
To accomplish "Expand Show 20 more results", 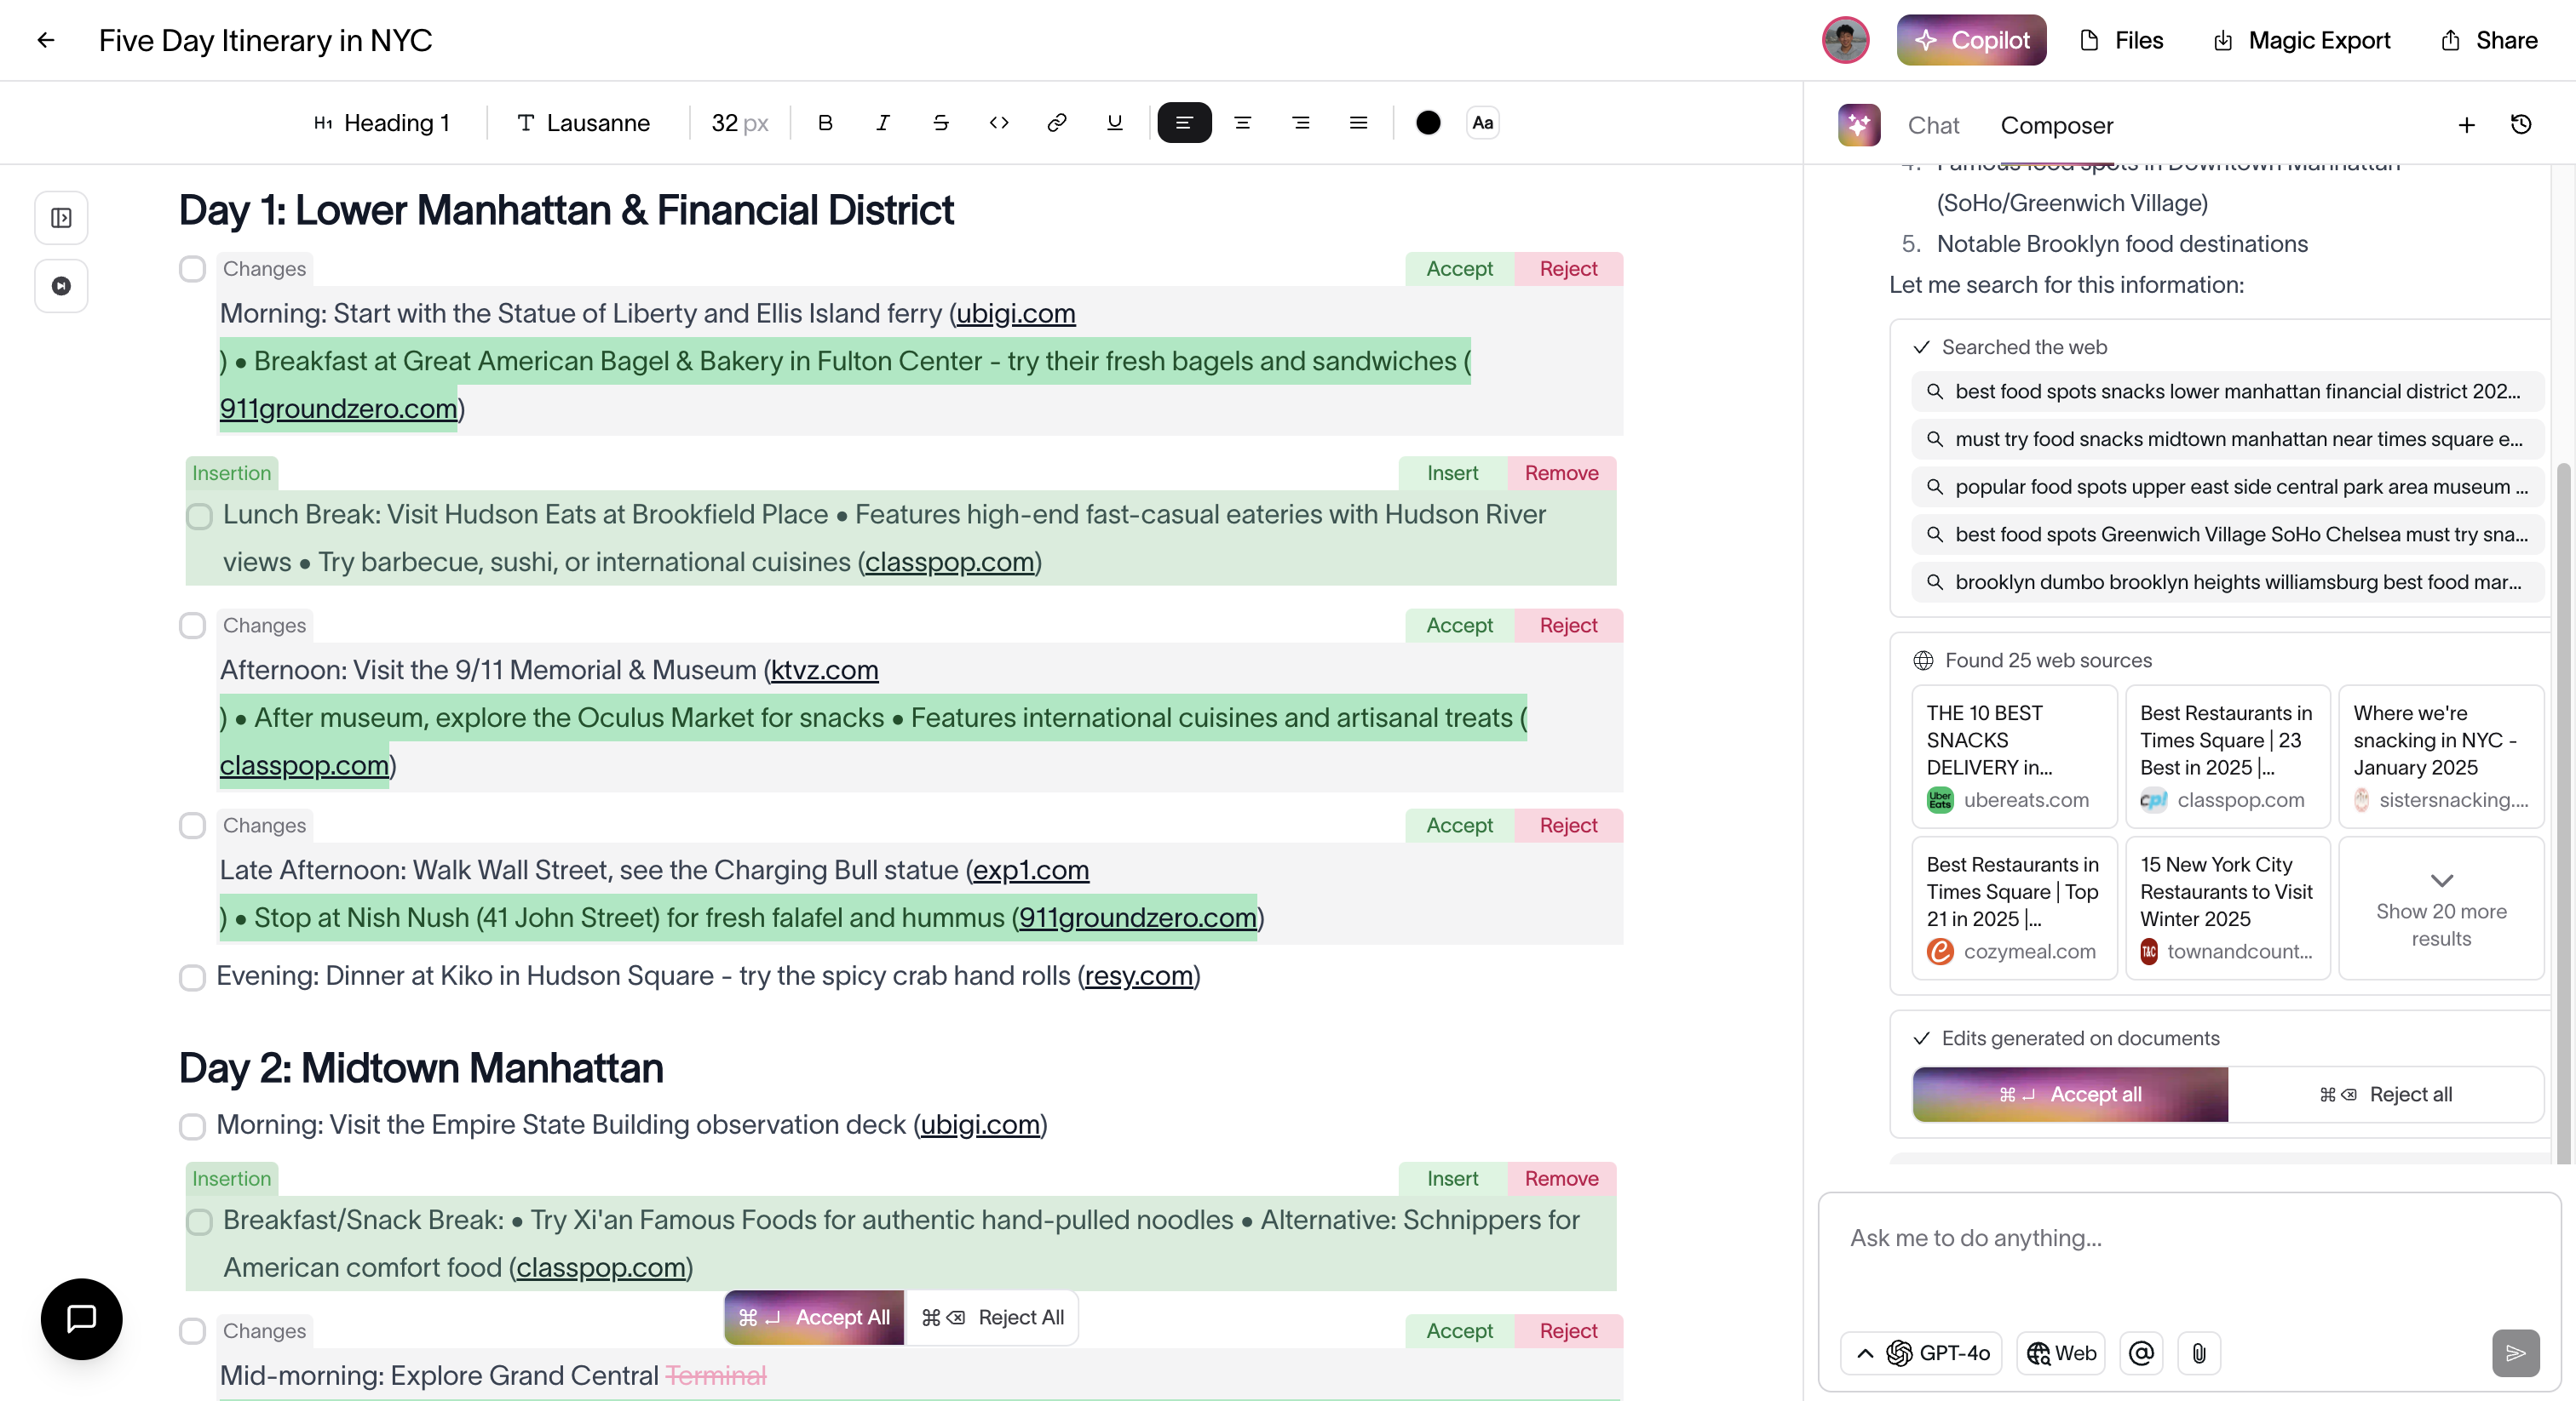I will 2440,908.
